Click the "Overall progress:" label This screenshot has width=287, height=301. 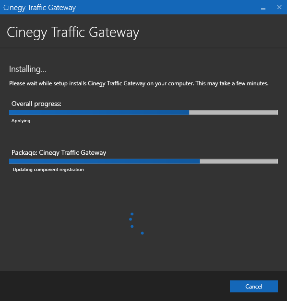36,104
